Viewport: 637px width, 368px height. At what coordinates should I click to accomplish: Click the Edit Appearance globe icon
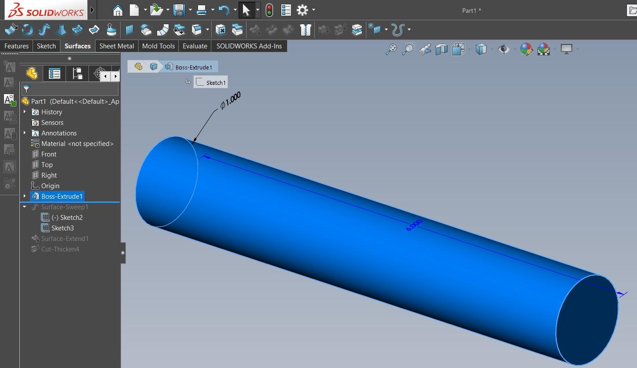pyautogui.click(x=526, y=49)
